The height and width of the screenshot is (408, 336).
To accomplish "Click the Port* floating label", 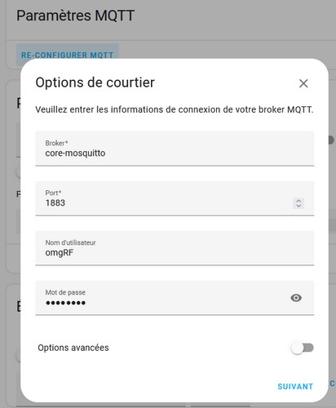I will pyautogui.click(x=53, y=193).
